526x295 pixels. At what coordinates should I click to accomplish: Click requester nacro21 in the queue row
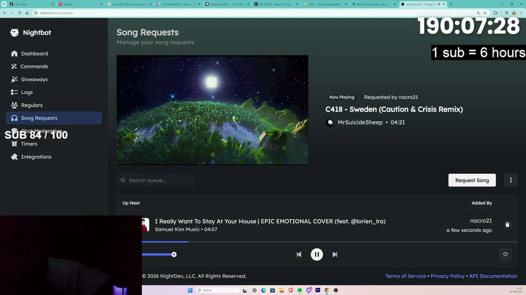(x=481, y=221)
